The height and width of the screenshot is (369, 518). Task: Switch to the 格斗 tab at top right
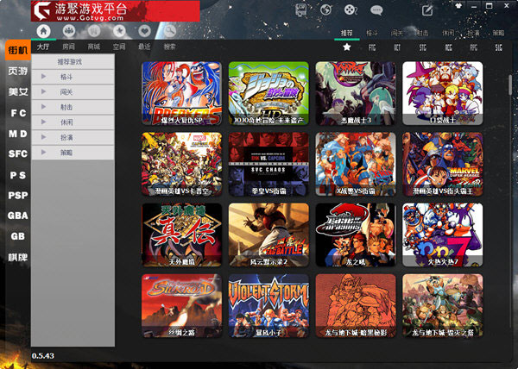(x=372, y=33)
